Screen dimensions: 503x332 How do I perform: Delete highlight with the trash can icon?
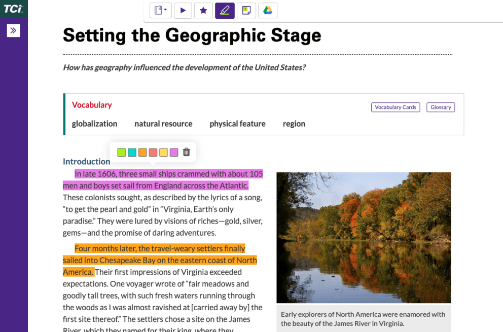[186, 152]
